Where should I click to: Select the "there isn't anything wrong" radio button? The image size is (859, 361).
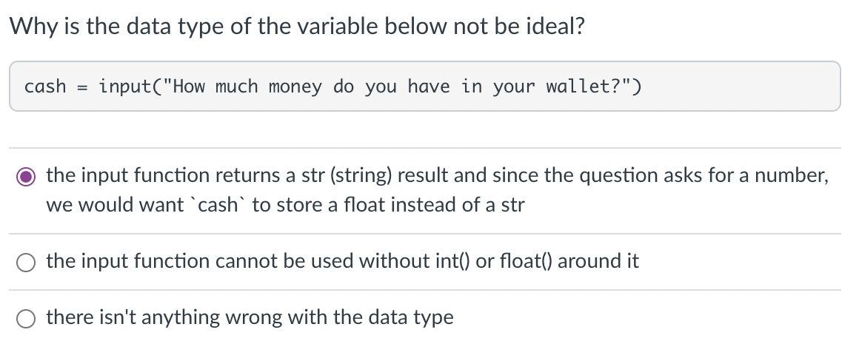(x=26, y=318)
